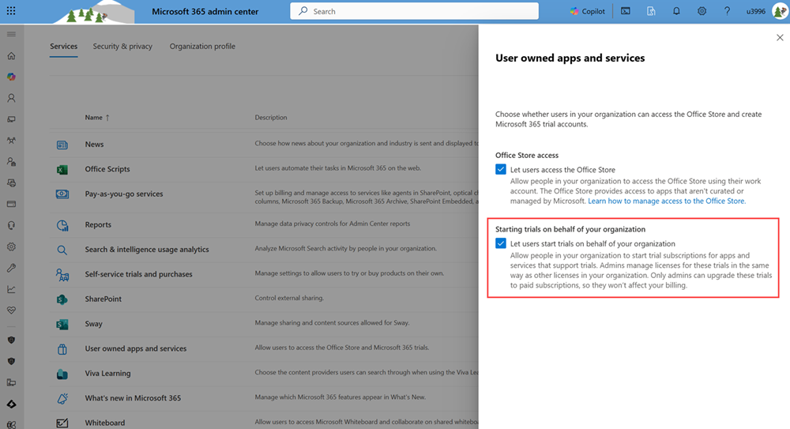
Task: Open Learn how to manage Office Store link
Action: coord(666,201)
